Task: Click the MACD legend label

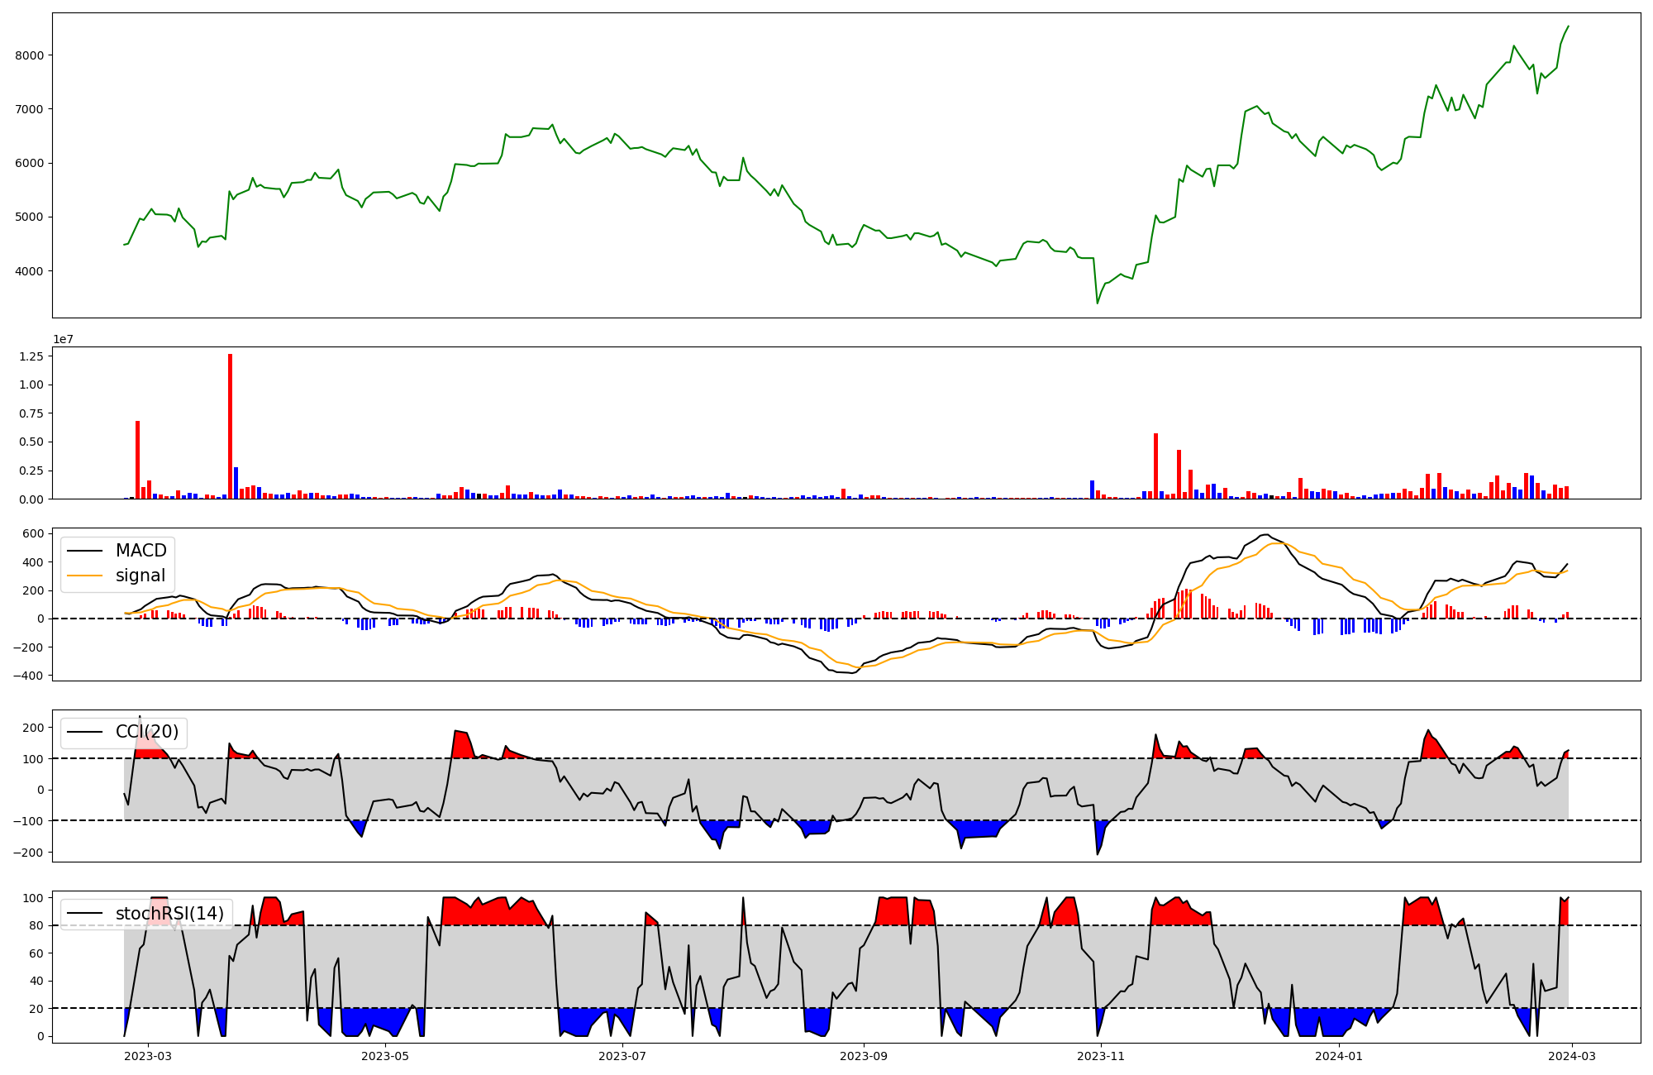Action: tap(141, 551)
